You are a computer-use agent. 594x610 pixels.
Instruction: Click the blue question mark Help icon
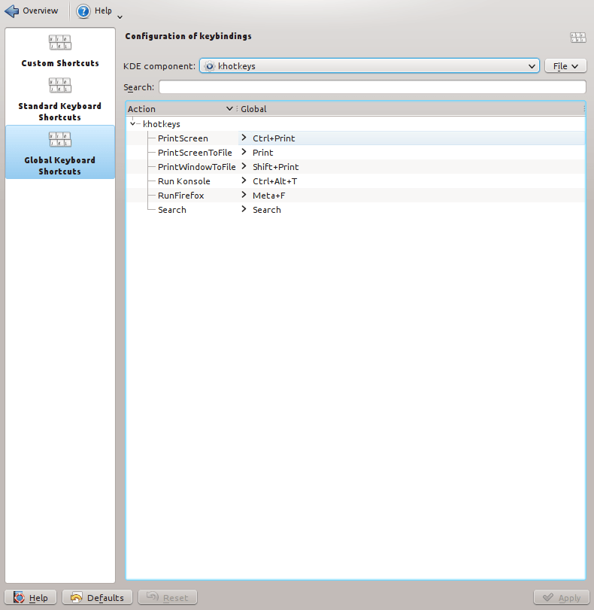[x=83, y=11]
